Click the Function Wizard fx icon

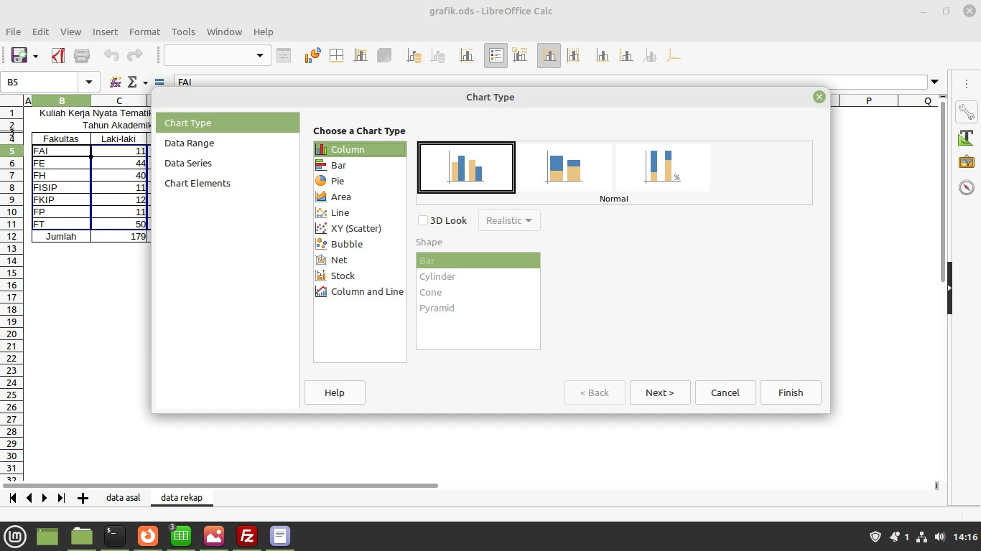(115, 82)
